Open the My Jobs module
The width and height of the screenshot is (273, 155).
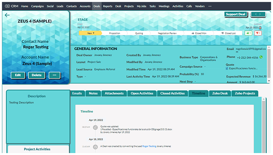click(x=141, y=6)
